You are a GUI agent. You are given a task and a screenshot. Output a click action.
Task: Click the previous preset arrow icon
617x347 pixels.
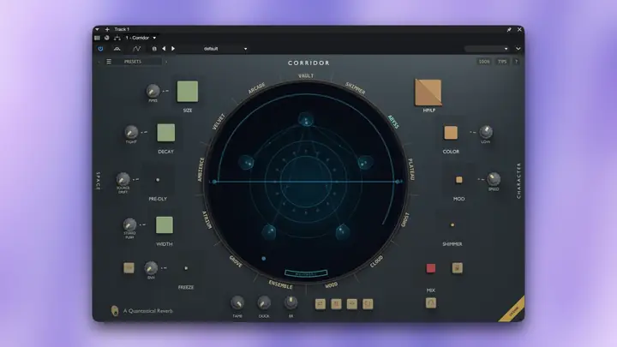coord(164,49)
